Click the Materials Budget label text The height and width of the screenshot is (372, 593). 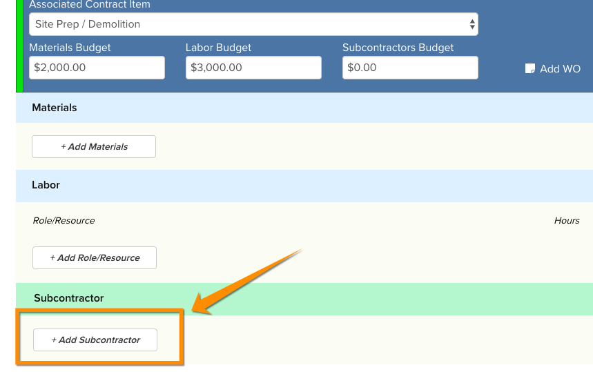[70, 48]
